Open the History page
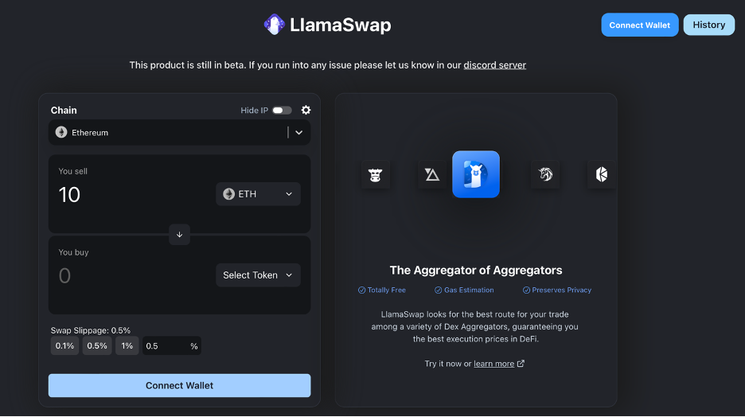This screenshot has height=417, width=745. click(x=708, y=25)
